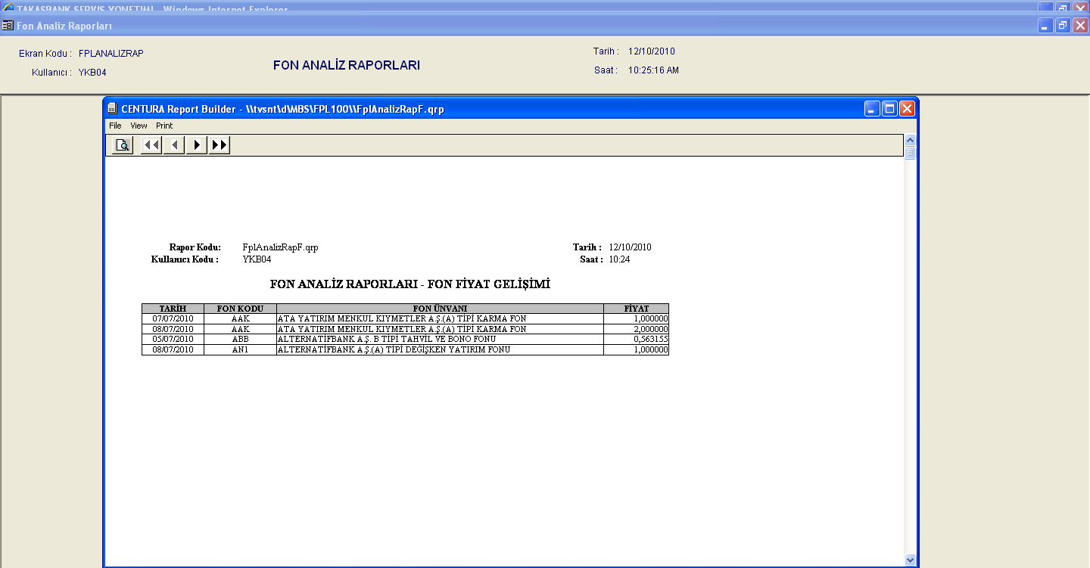This screenshot has width=1090, height=568.
Task: Click the price 2,000000
Action: click(x=650, y=330)
